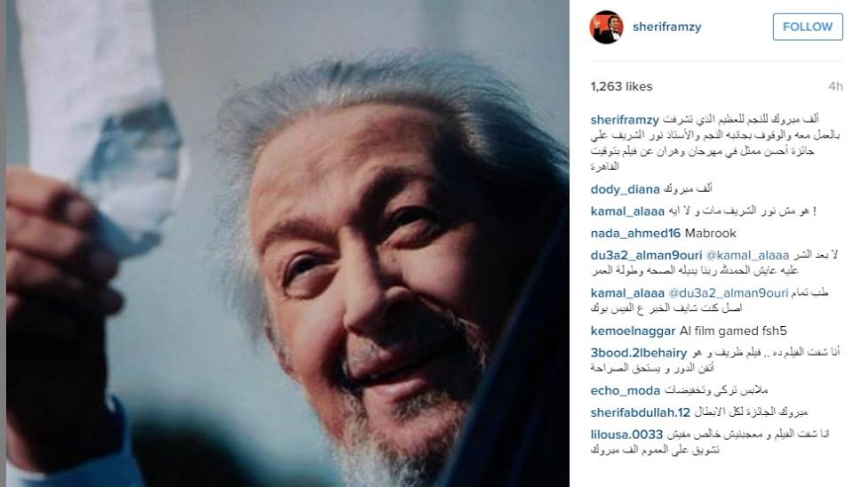The width and height of the screenshot is (853, 487).
Task: Open the @kamal_alaaa mention link
Action: pos(747,255)
